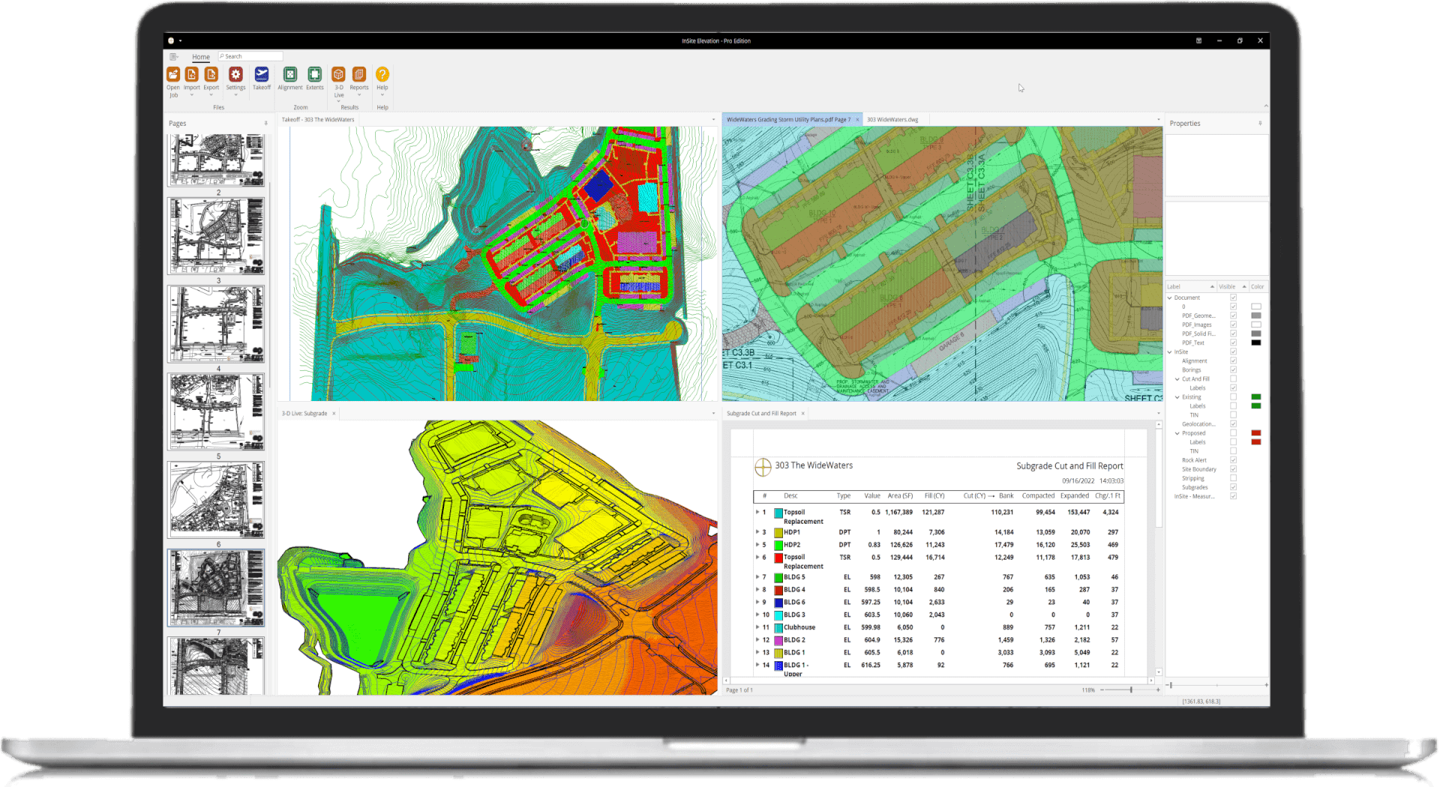Close the WideWaters Grading PDF tab
Viewport: 1440px width, 787px height.
[x=857, y=120]
